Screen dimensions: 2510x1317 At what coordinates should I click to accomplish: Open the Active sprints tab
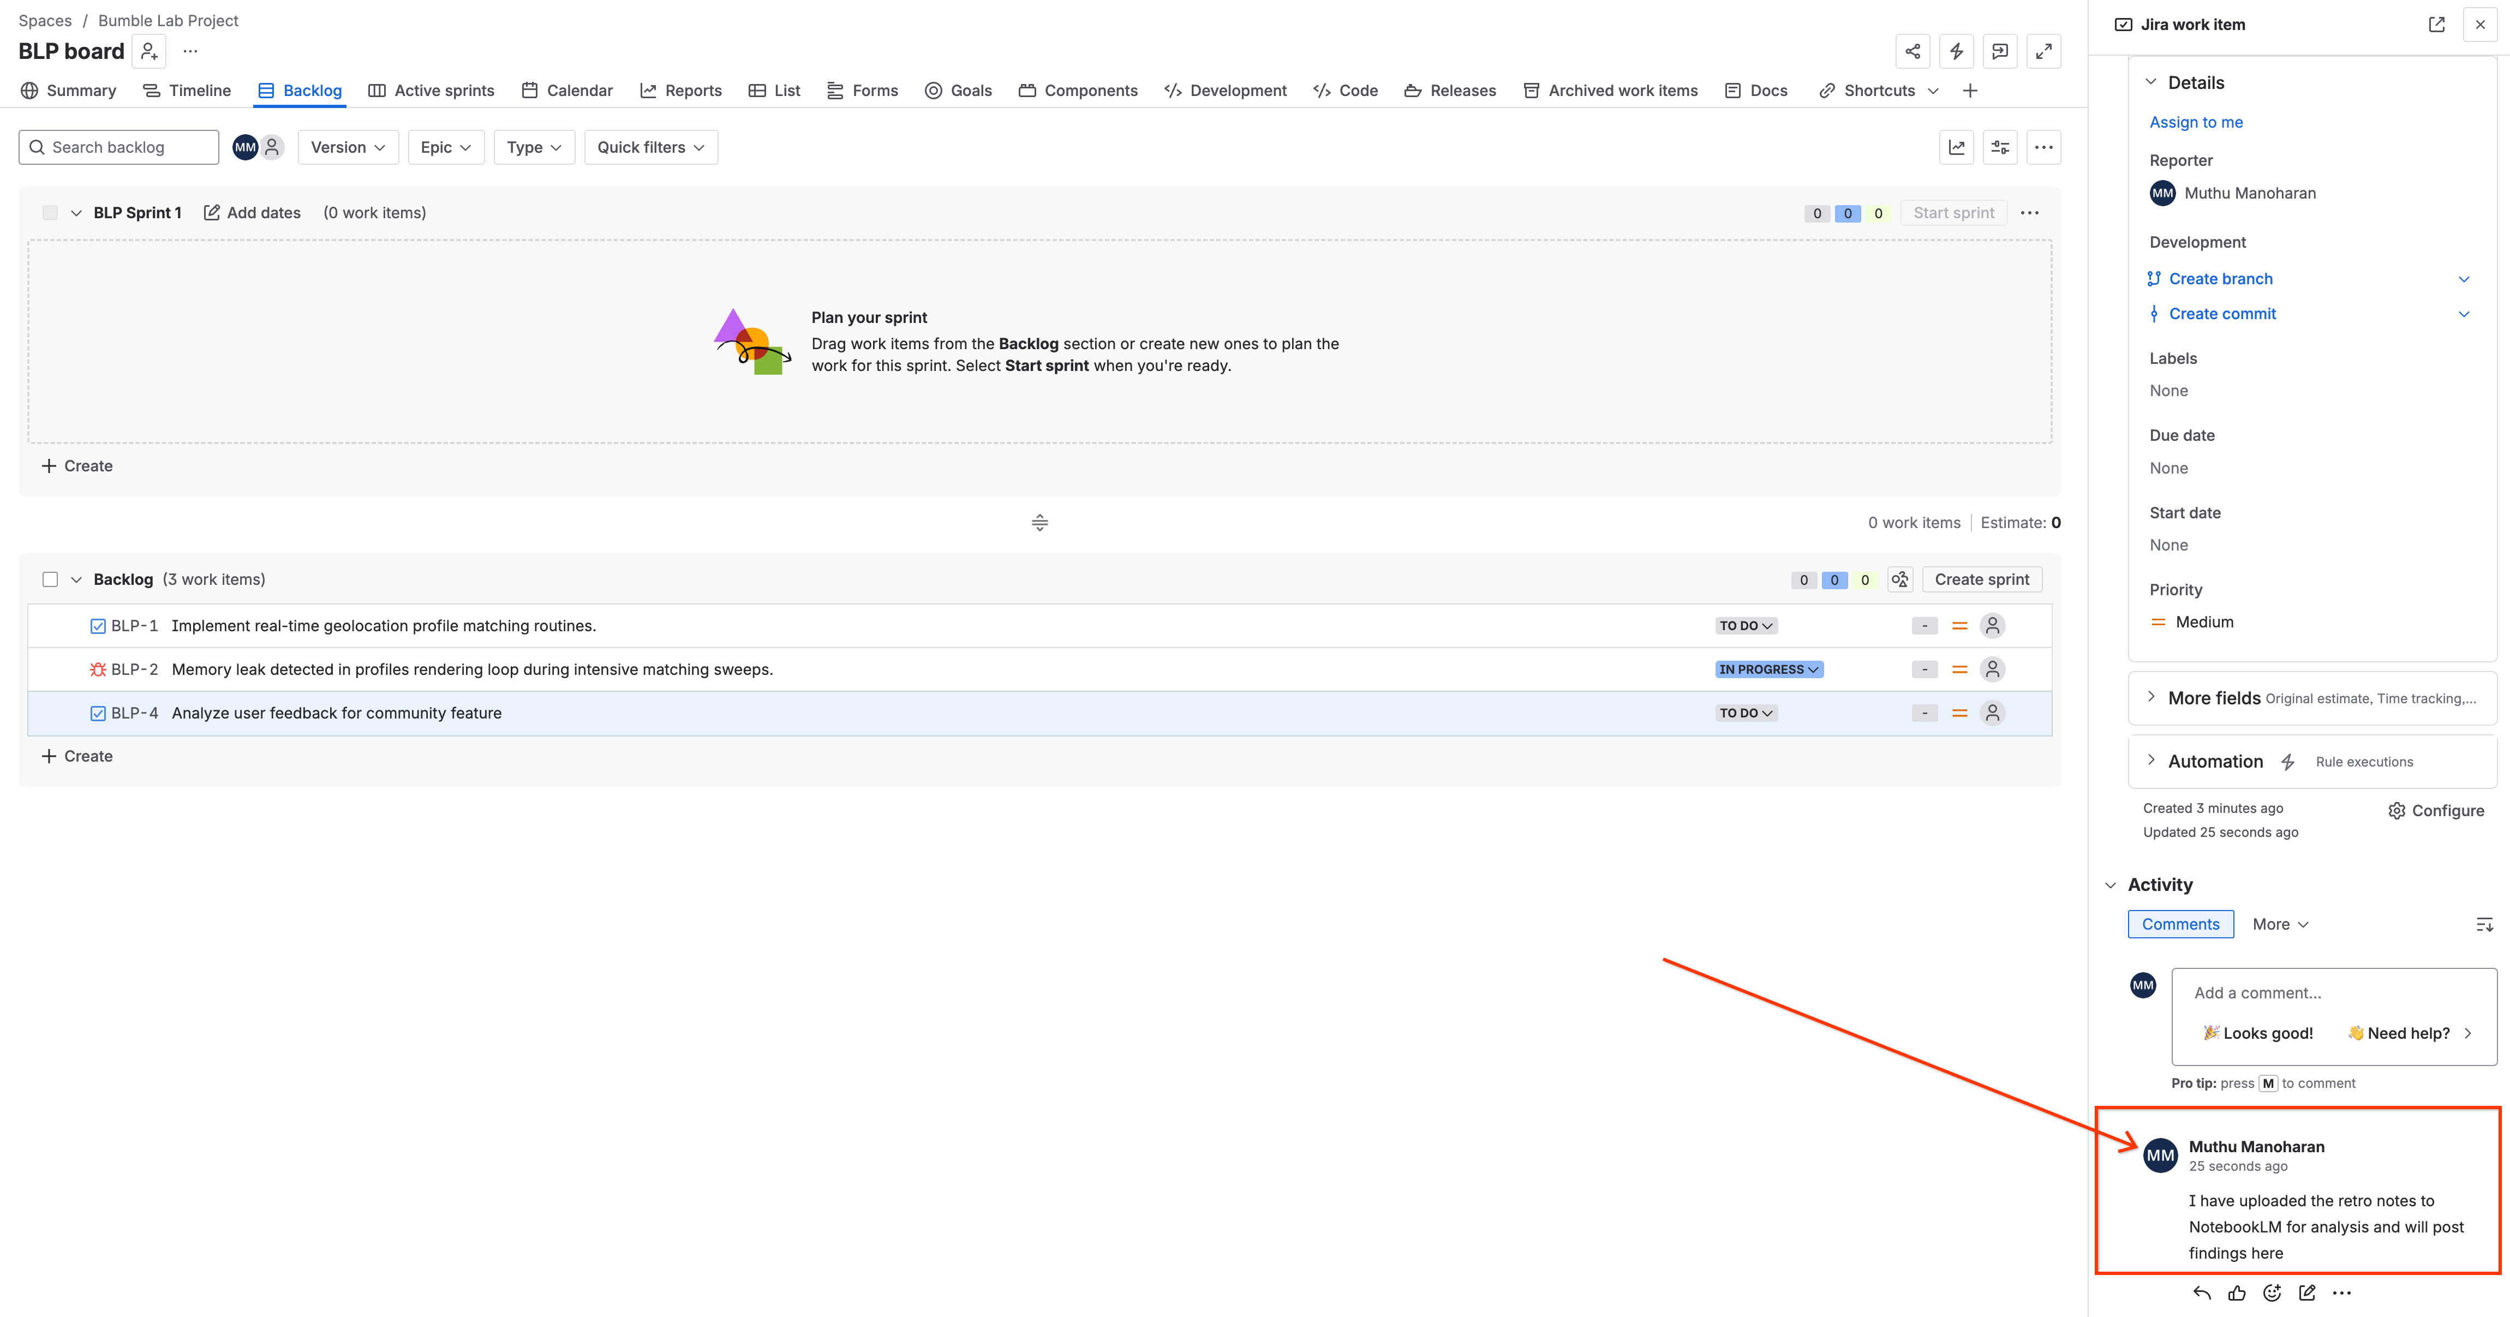click(x=432, y=91)
